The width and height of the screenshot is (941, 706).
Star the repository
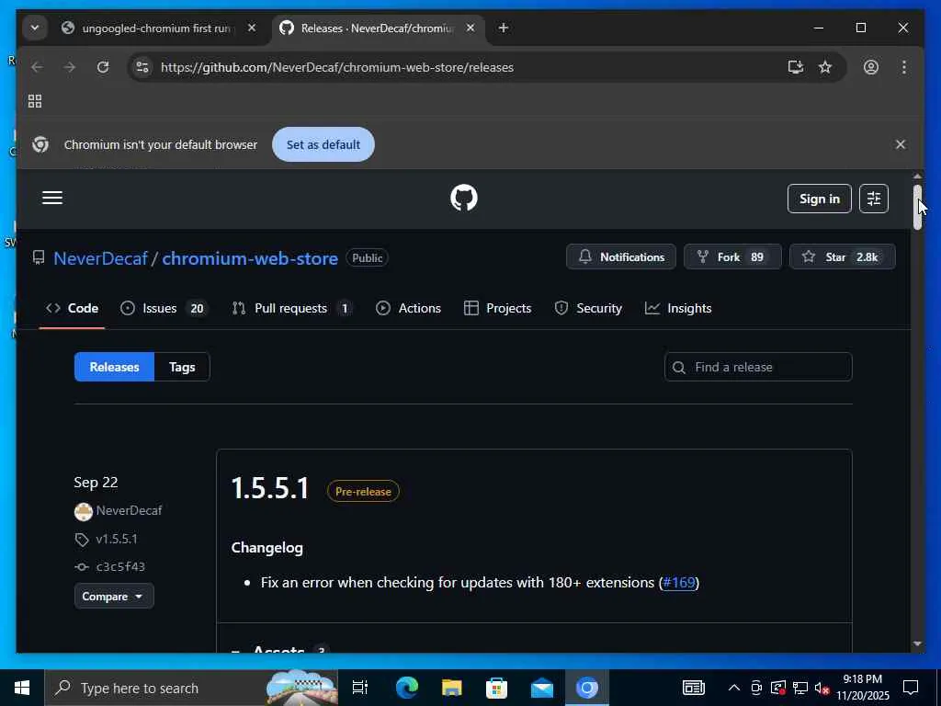tap(842, 257)
